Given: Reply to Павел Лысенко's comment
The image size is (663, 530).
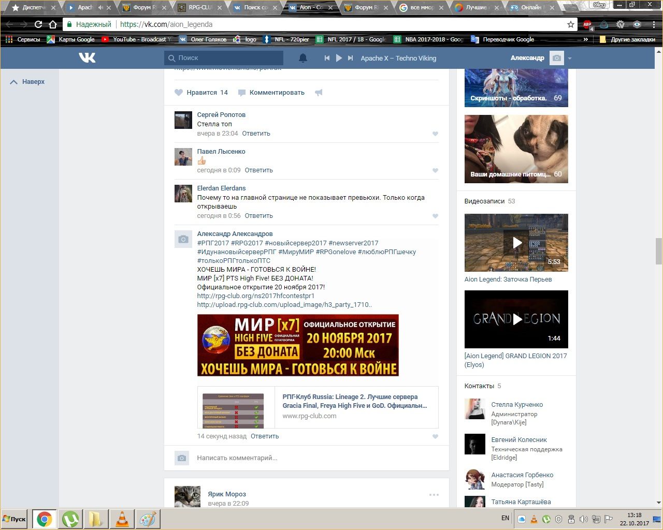Looking at the screenshot, I should (258, 170).
